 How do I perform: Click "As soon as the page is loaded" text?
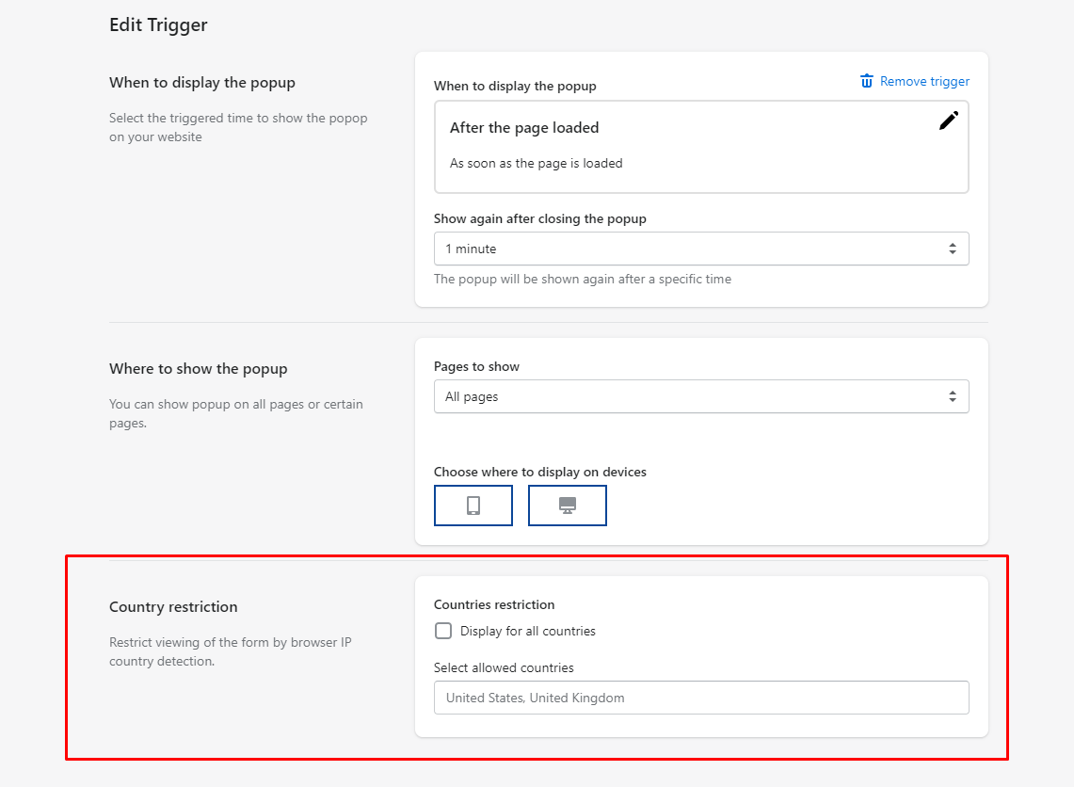[536, 163]
